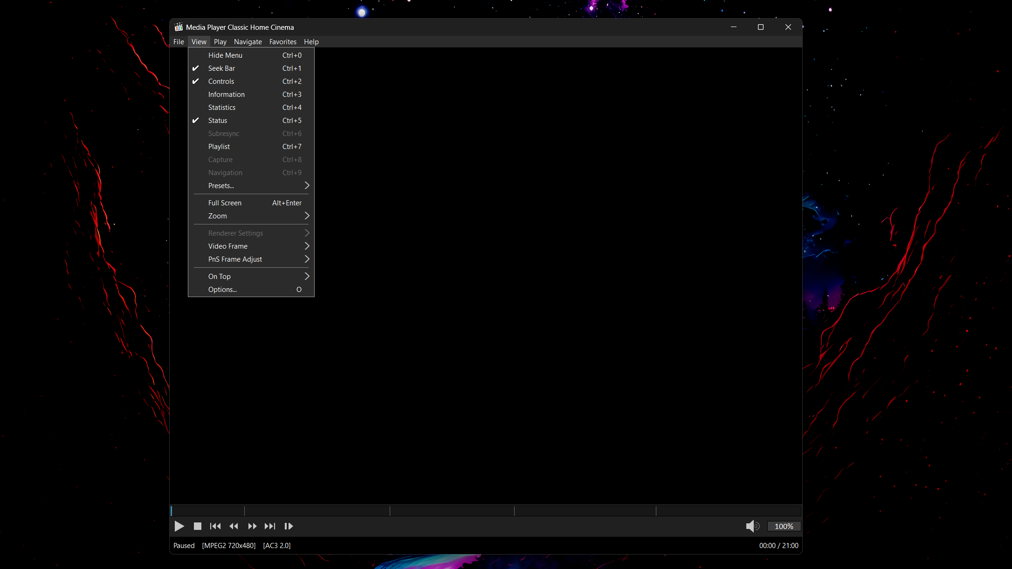Maximize the Media Player Classic window
This screenshot has height=569, width=1012.
[761, 27]
